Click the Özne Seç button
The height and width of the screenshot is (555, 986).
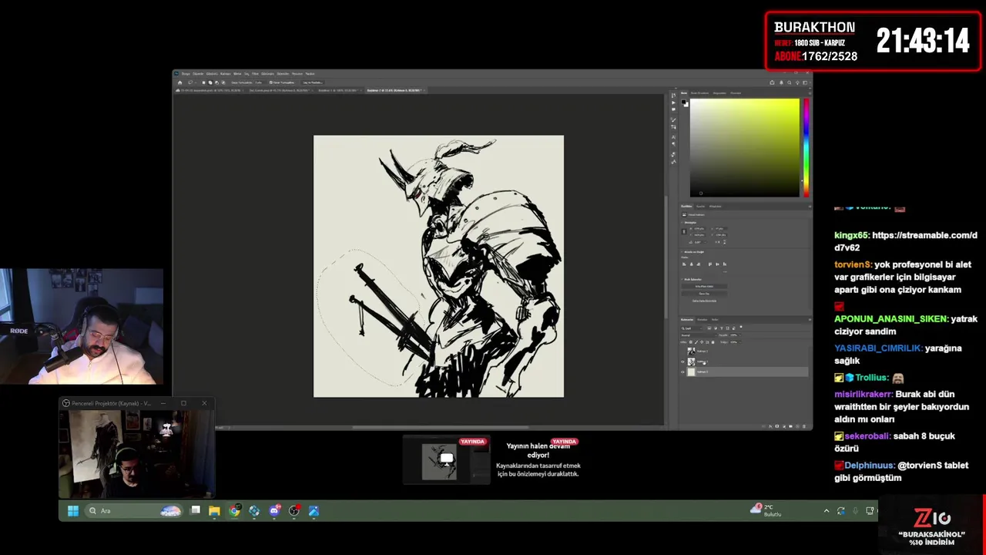(x=704, y=294)
